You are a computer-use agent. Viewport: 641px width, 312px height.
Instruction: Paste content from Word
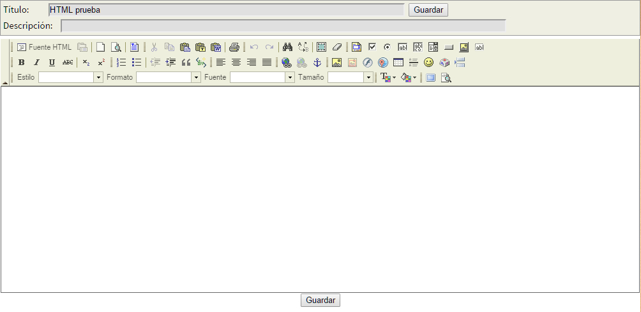(x=216, y=47)
